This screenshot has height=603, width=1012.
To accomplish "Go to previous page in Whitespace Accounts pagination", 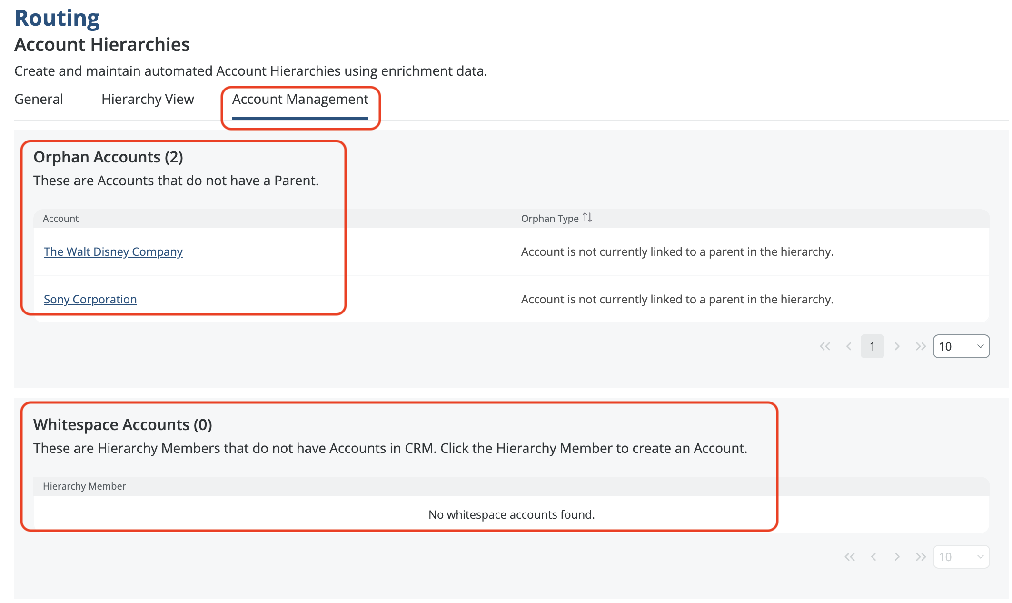I will point(873,557).
